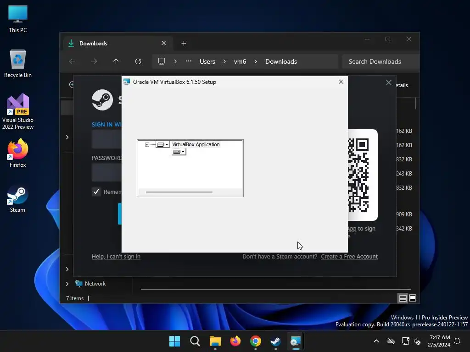Open VirtualBox Application feature dropdown
Image resolution: width=470 pixels, height=352 pixels.
[163, 144]
